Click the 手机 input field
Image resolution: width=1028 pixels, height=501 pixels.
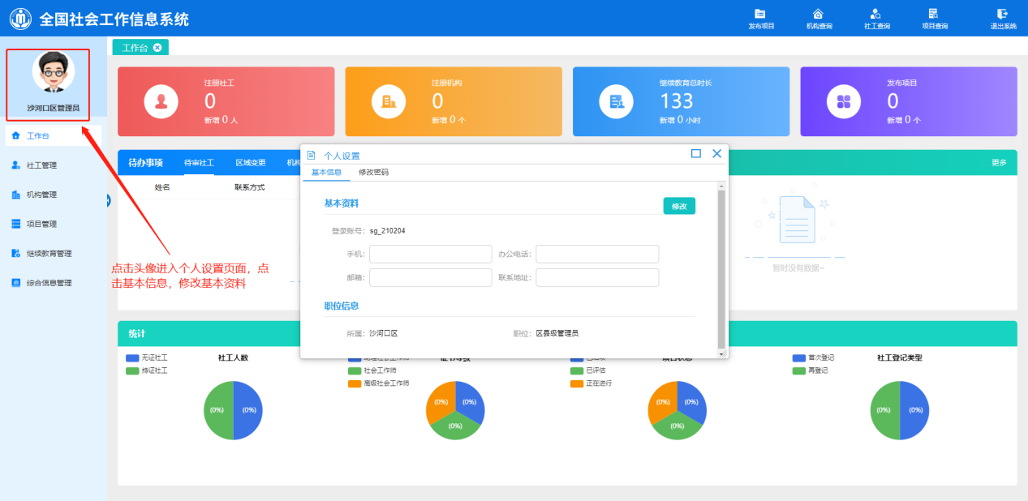[x=431, y=255]
